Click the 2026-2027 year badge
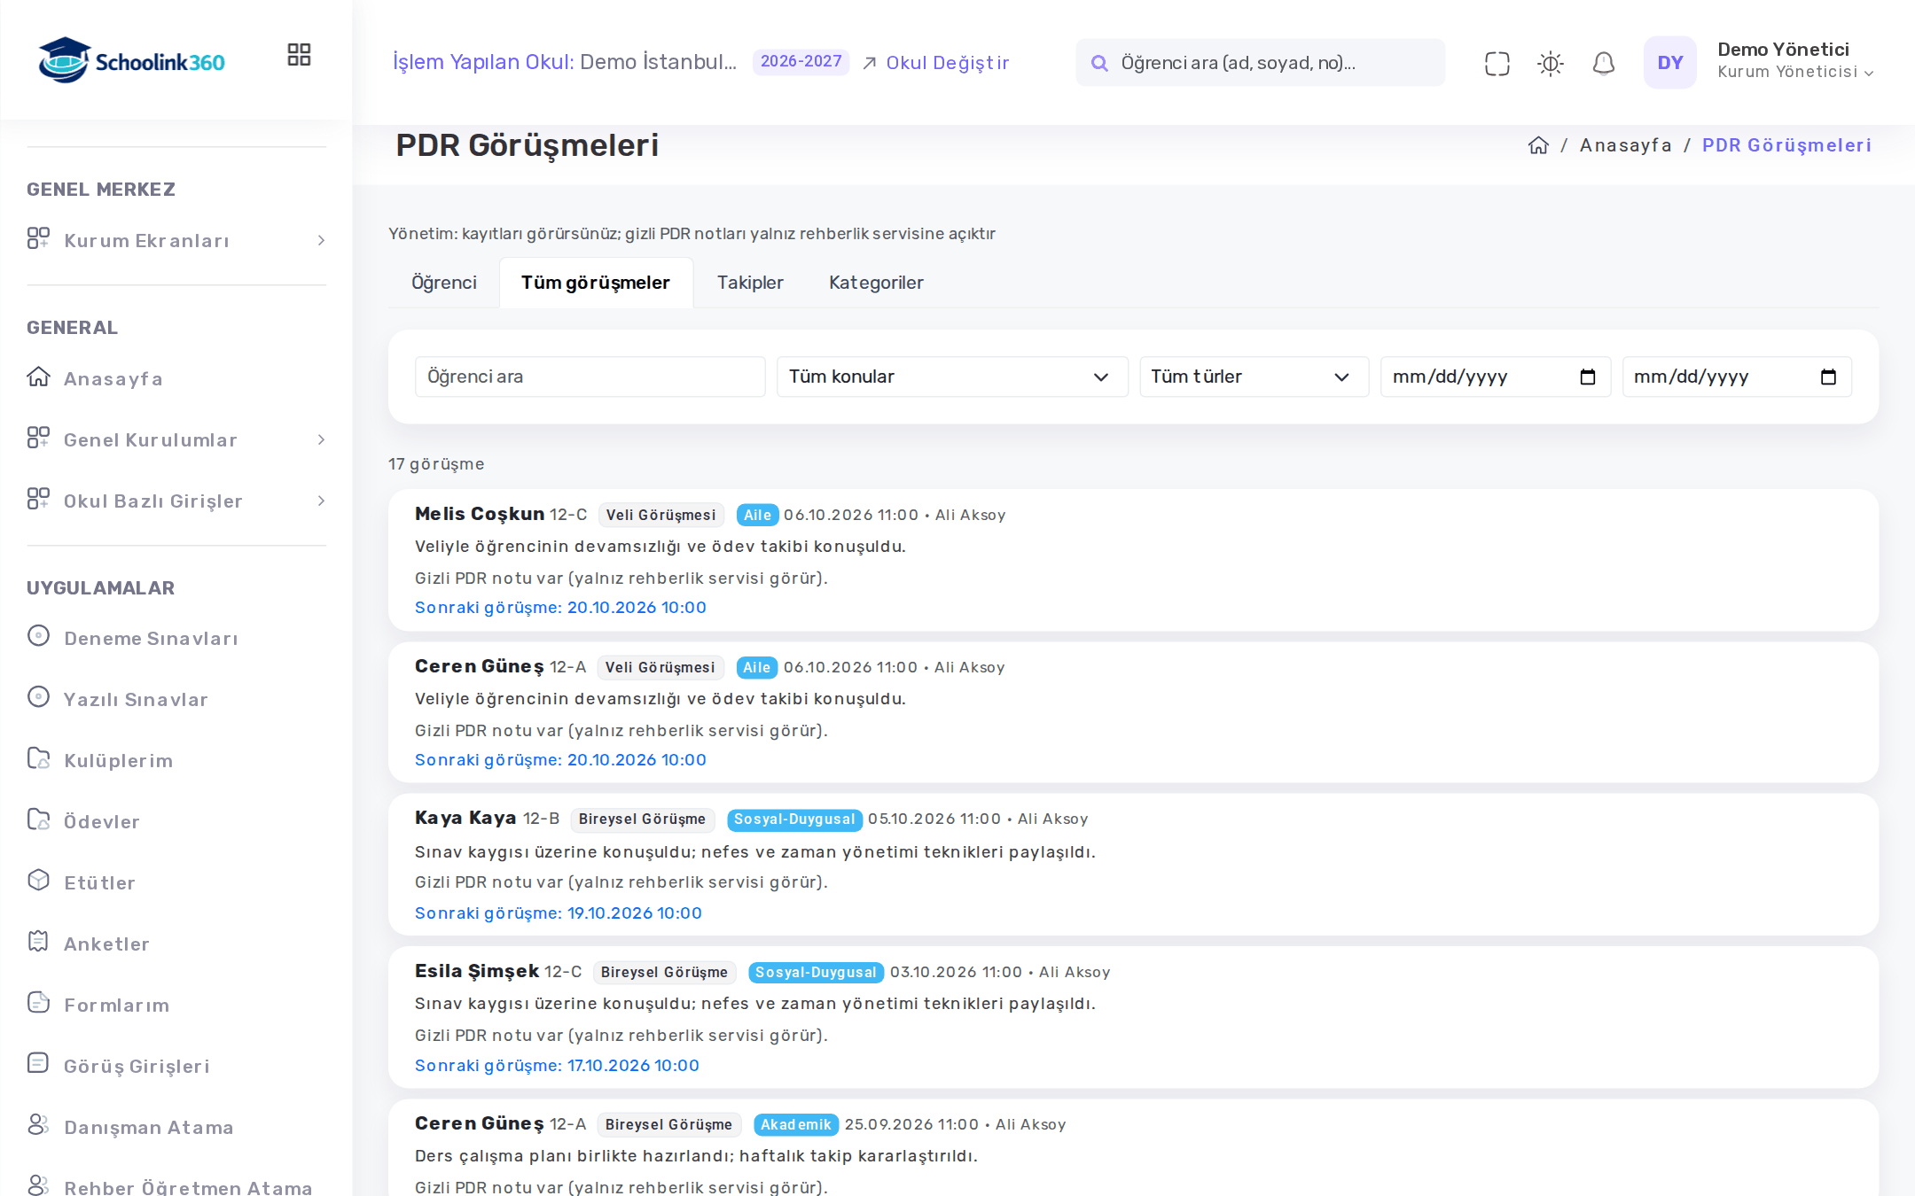Image resolution: width=1915 pixels, height=1196 pixels. [801, 61]
